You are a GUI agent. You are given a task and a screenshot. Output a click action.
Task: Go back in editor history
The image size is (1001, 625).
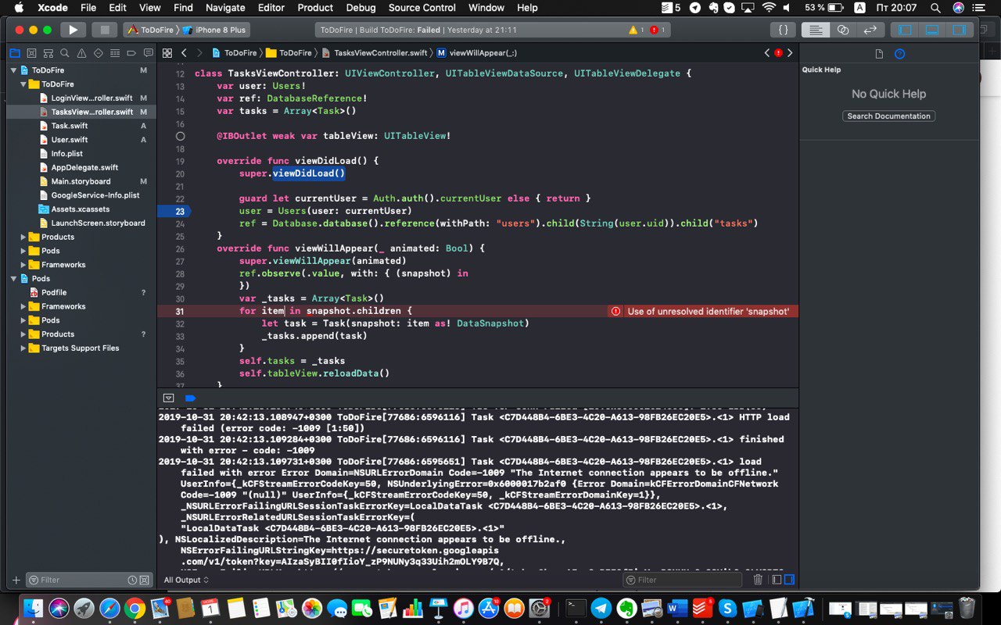[x=184, y=53]
